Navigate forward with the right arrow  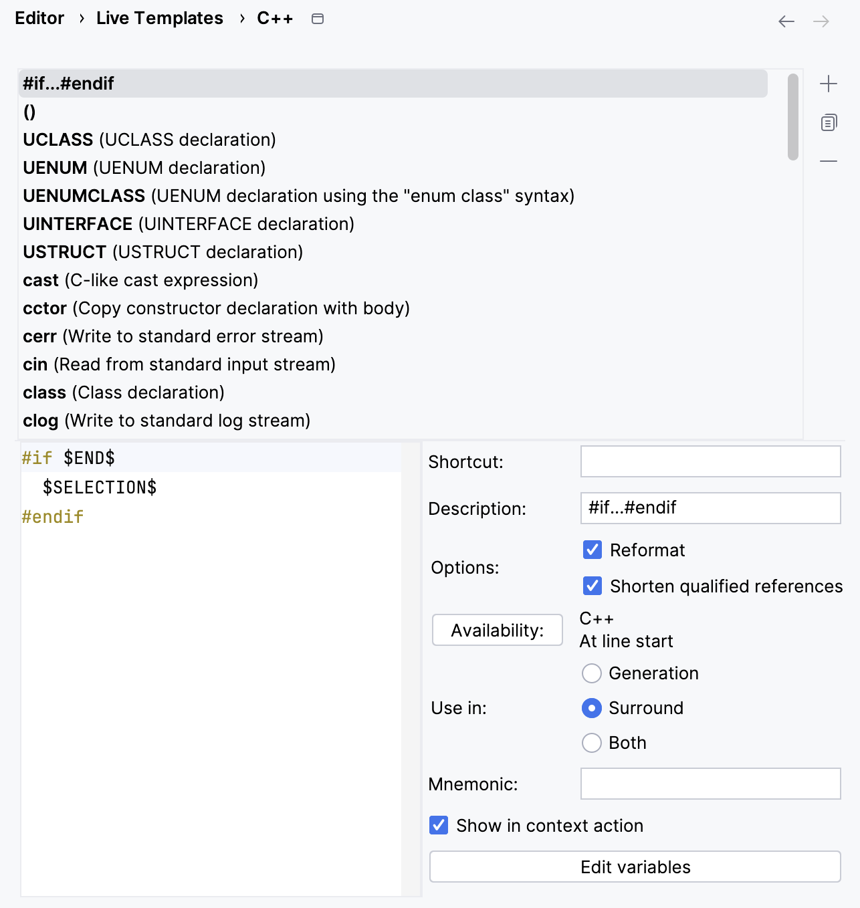(821, 21)
